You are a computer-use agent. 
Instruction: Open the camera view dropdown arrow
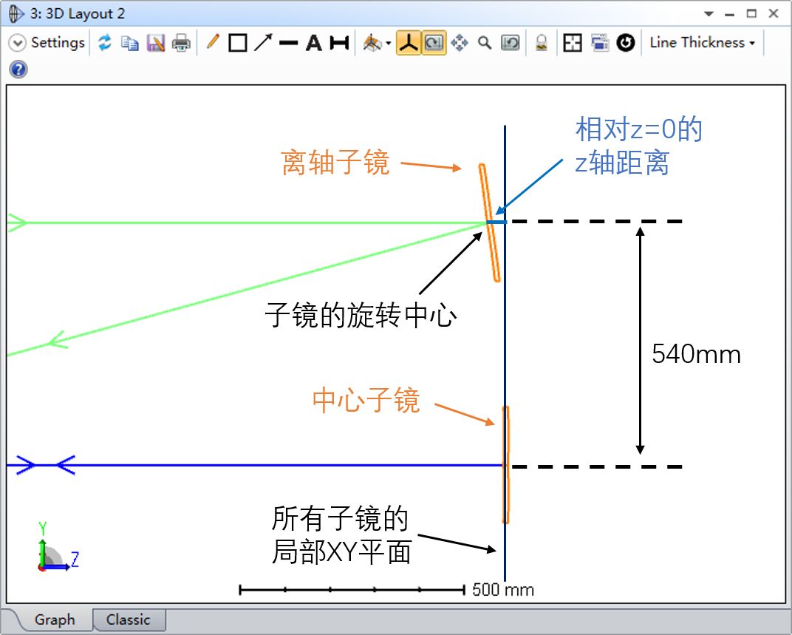pos(389,44)
